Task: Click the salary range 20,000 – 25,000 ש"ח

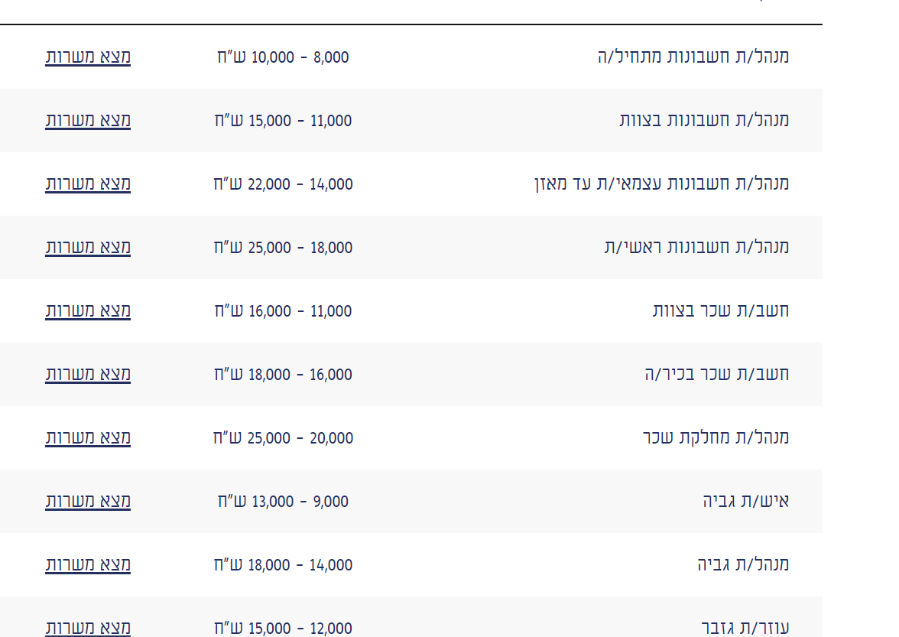Action: click(x=283, y=437)
